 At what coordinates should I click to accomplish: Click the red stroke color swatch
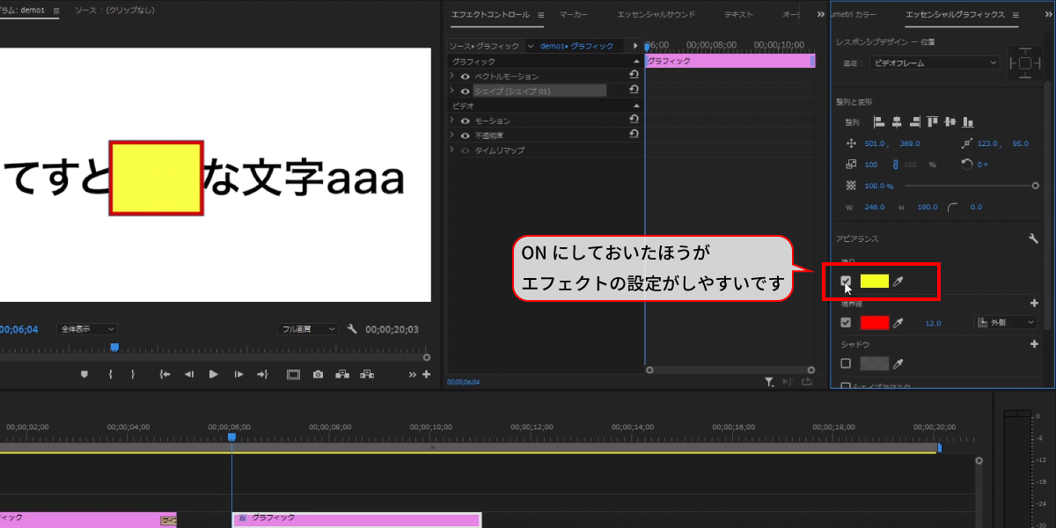[874, 323]
